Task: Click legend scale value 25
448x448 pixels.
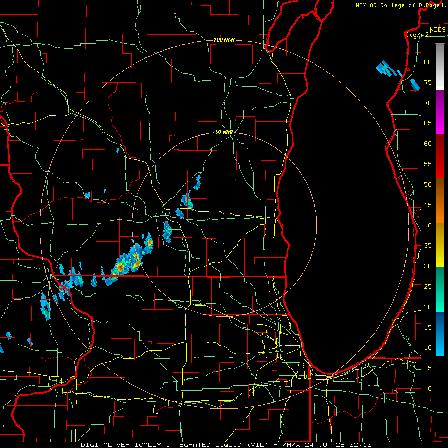Action: [x=428, y=287]
